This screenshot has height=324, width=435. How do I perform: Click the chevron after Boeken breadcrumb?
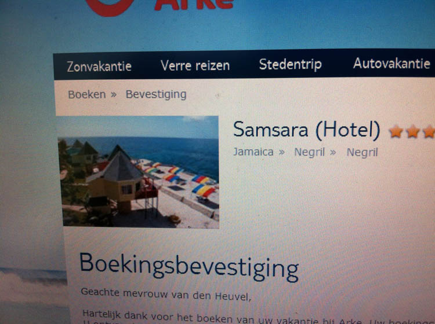click(114, 95)
